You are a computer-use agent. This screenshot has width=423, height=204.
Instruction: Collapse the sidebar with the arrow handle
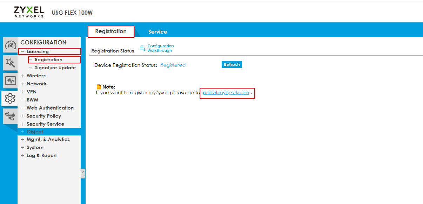tap(83, 173)
